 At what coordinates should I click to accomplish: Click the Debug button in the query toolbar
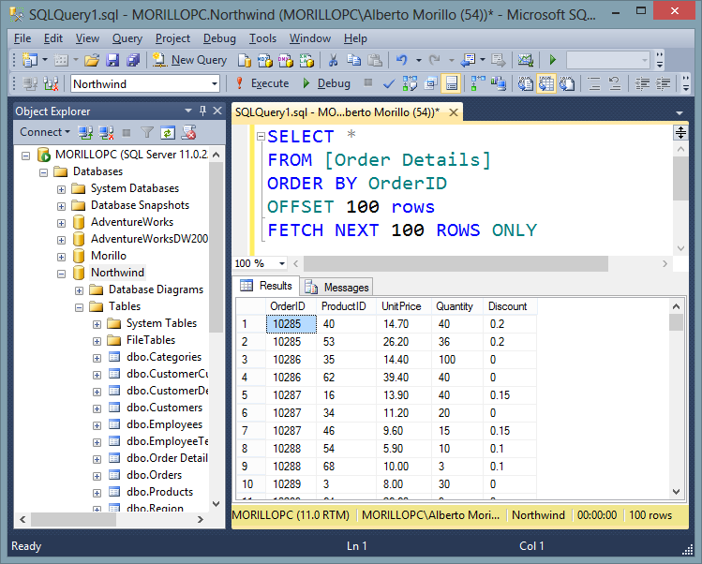(327, 83)
